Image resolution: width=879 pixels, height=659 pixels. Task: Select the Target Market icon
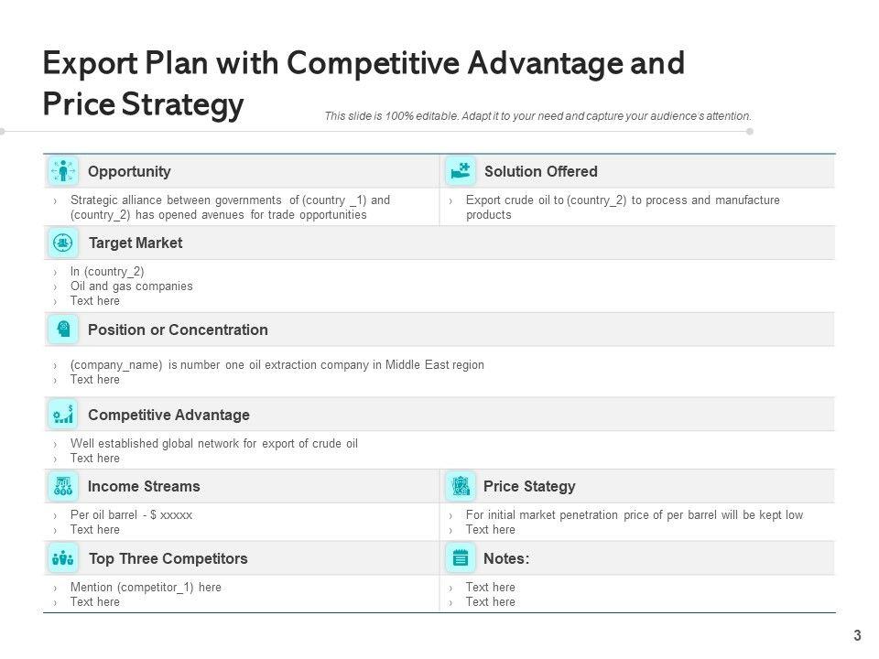[x=63, y=243]
